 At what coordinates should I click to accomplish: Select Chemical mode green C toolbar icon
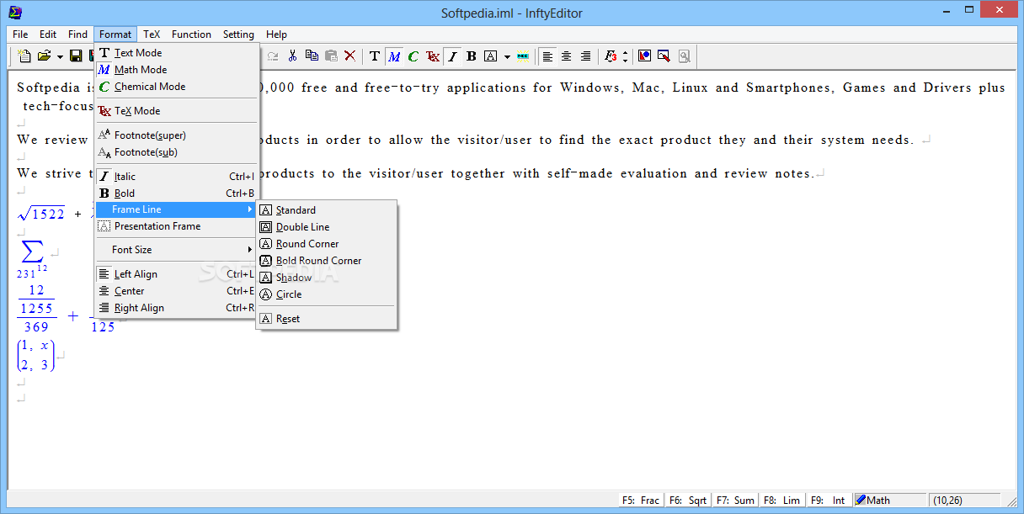tap(413, 56)
